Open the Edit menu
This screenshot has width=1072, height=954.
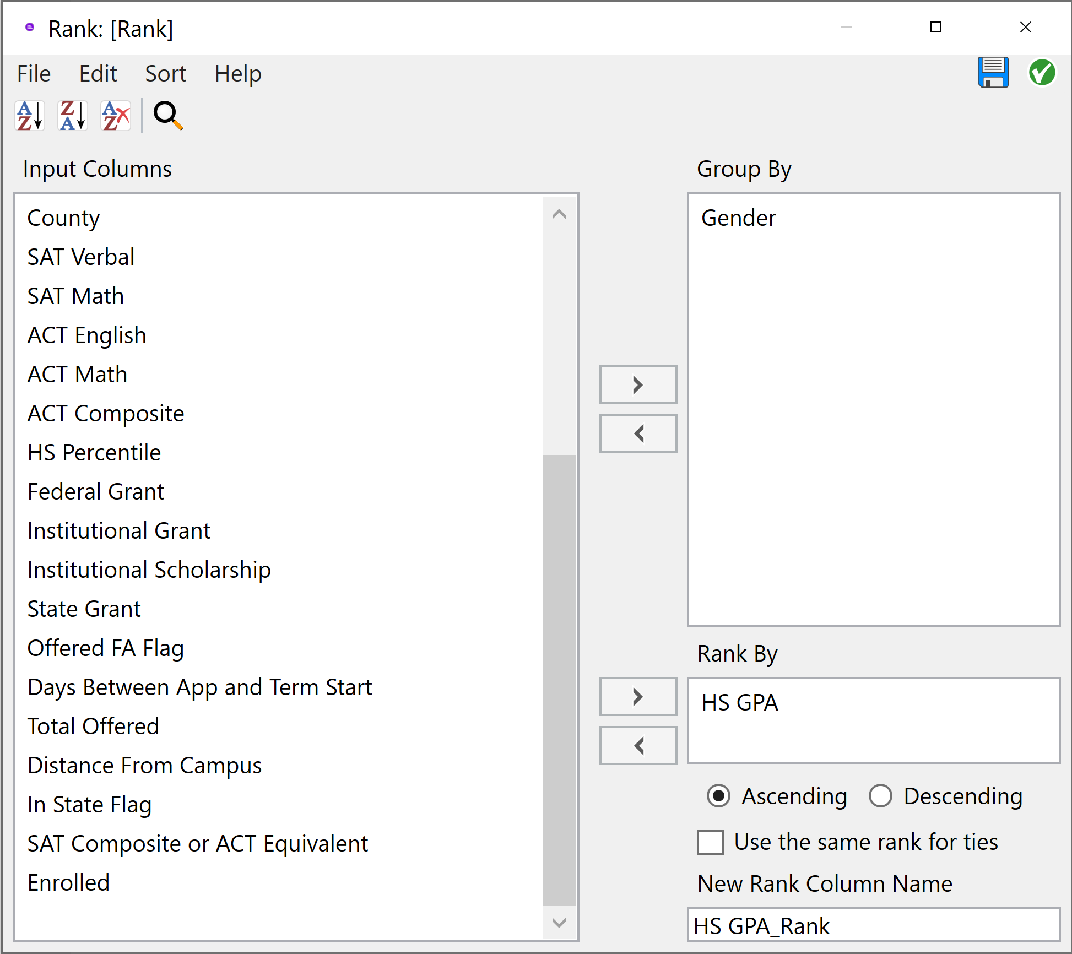[98, 73]
